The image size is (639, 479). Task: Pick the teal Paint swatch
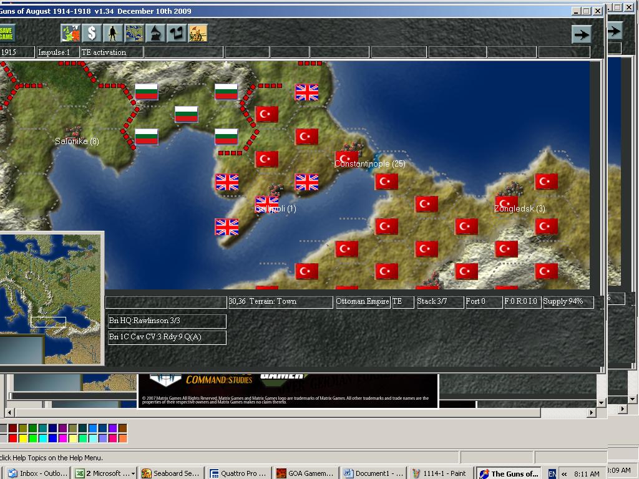pos(42,428)
